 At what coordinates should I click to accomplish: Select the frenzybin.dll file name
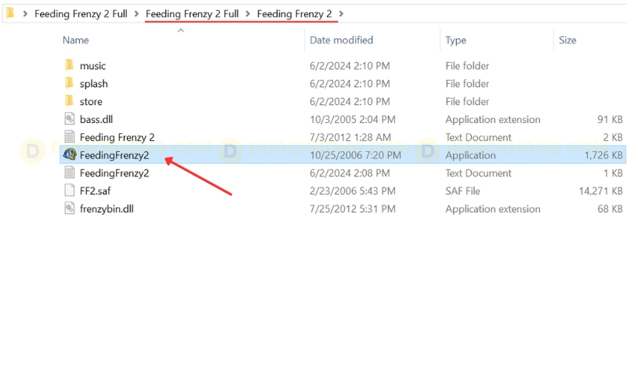click(x=107, y=209)
